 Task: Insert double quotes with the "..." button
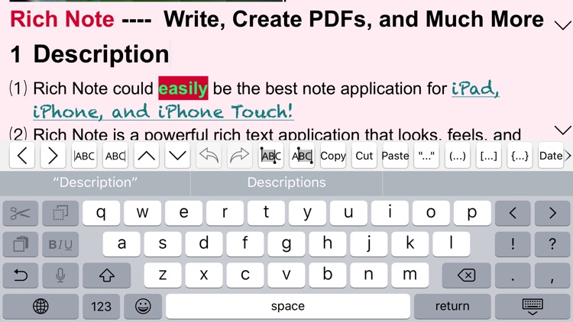426,156
